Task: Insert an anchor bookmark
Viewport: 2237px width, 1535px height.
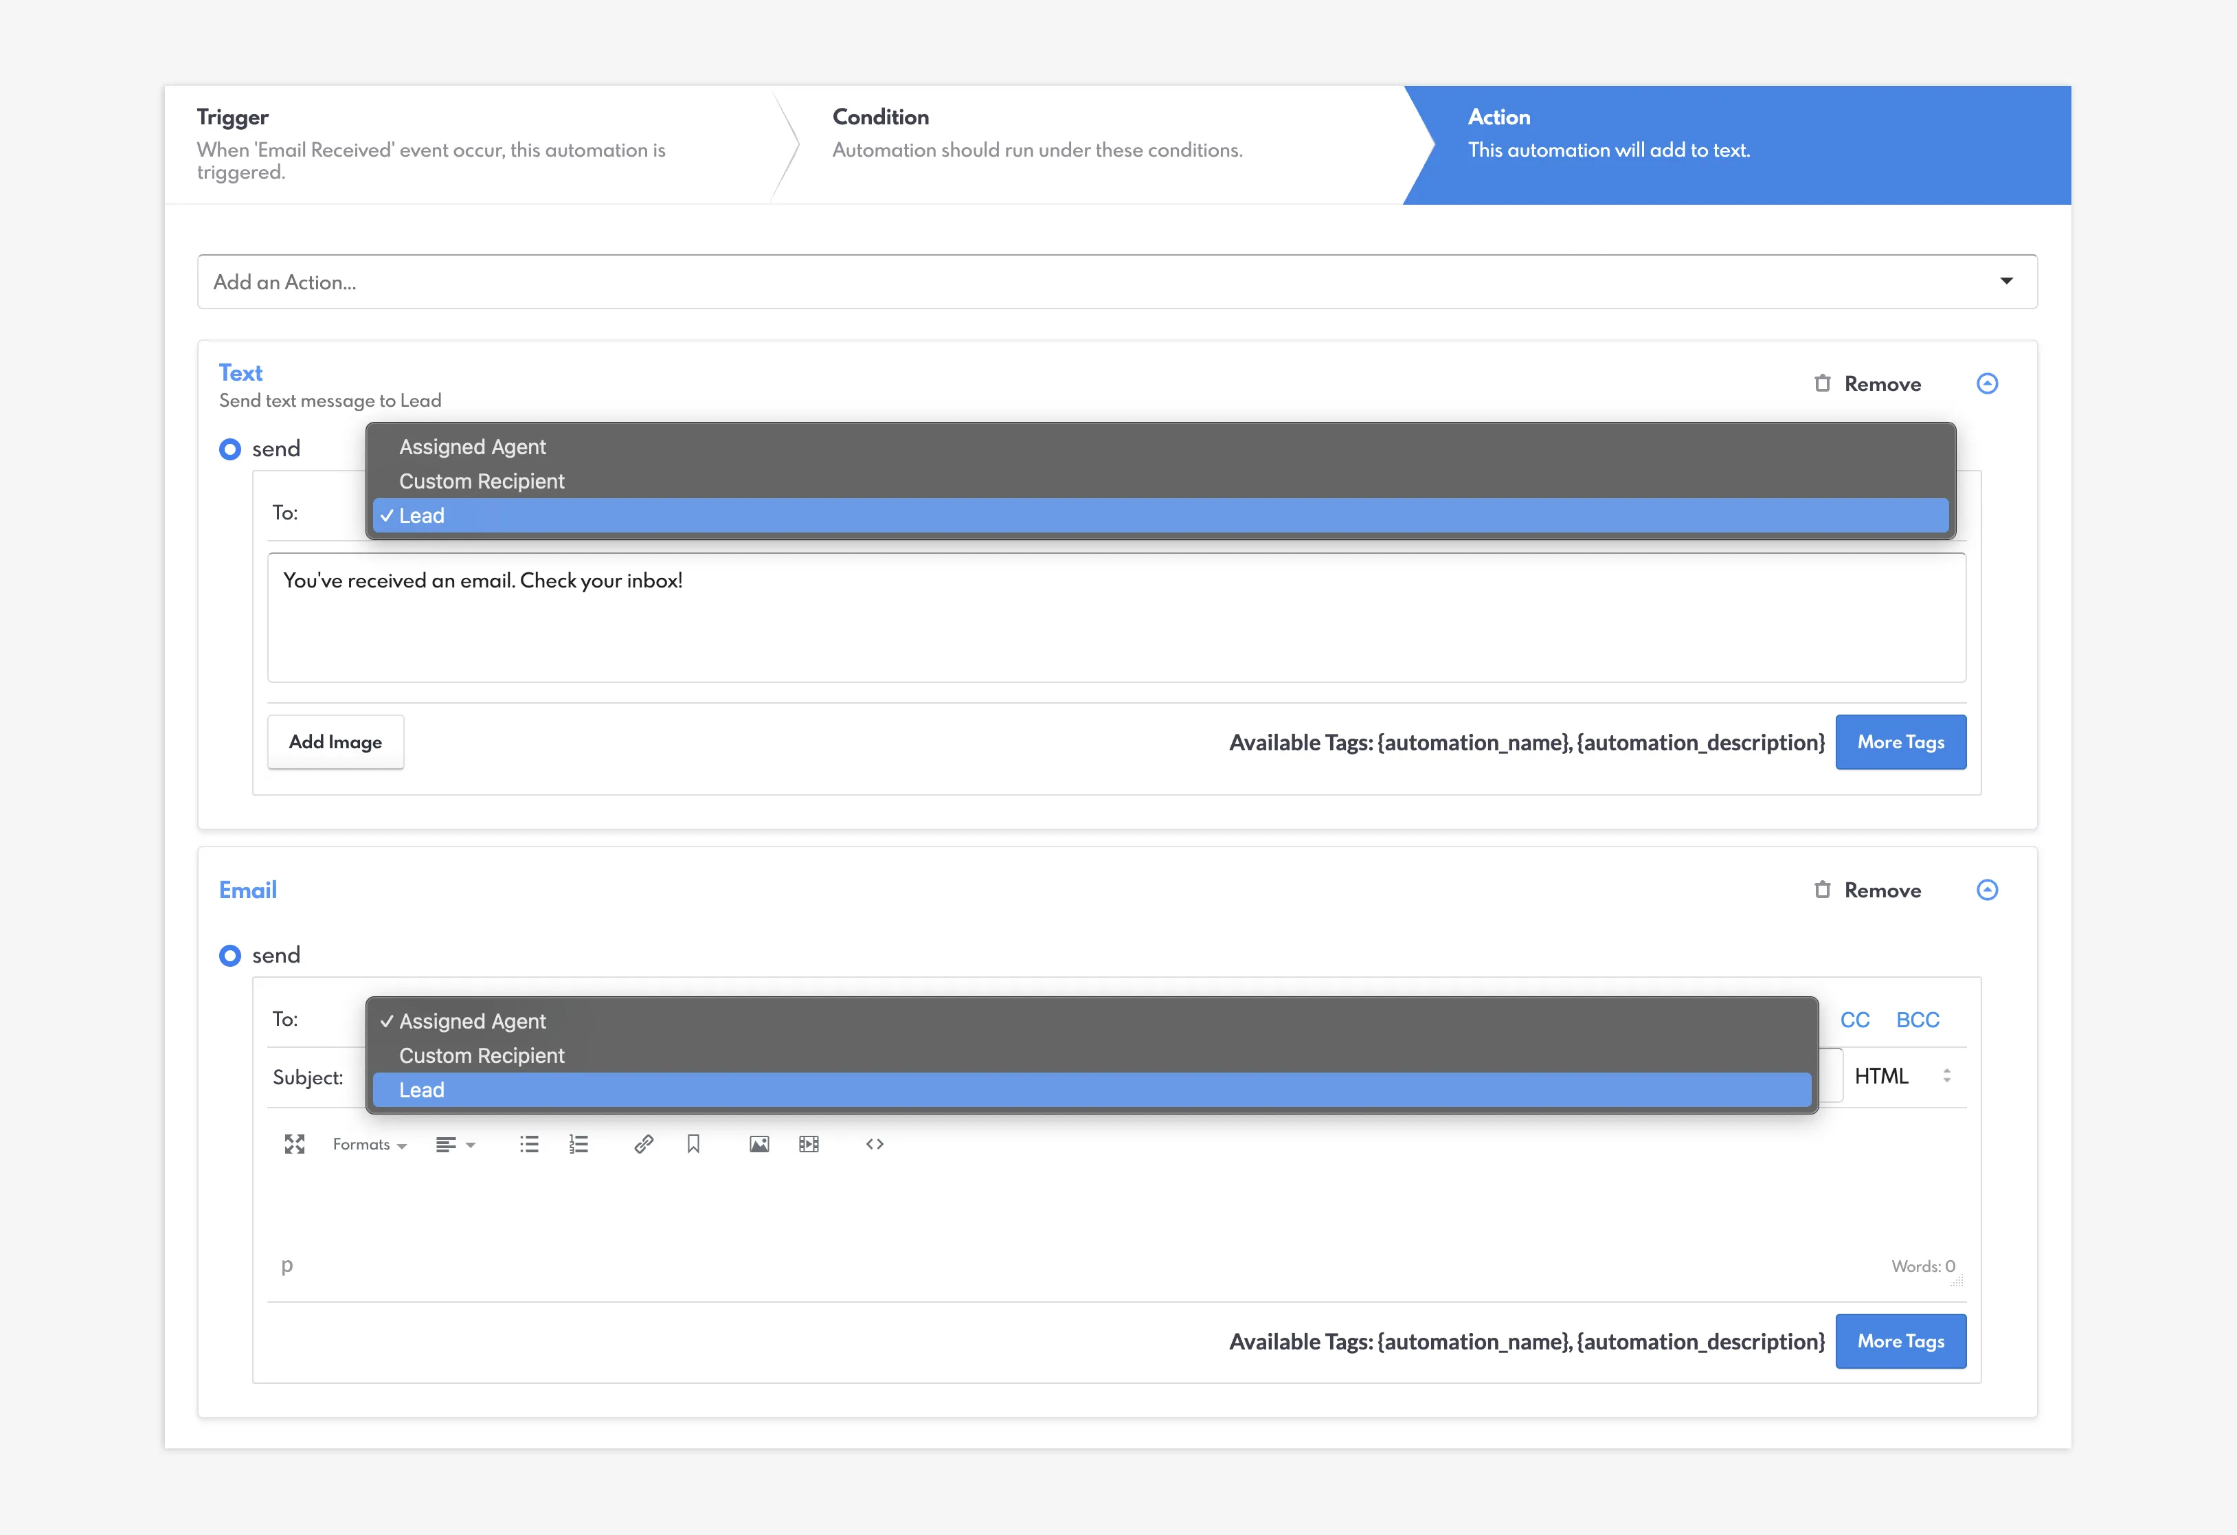Action: tap(693, 1143)
